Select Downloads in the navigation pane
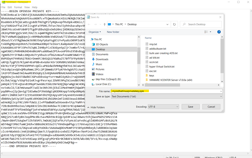 click(x=102, y=59)
